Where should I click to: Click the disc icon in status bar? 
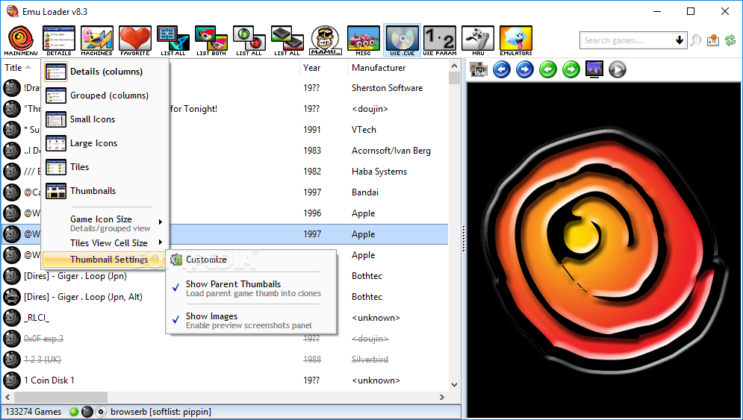point(101,412)
